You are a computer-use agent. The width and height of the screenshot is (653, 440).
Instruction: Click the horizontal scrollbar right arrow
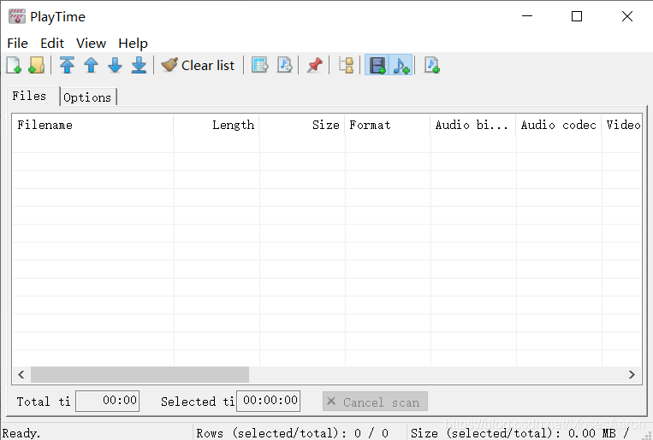click(632, 375)
